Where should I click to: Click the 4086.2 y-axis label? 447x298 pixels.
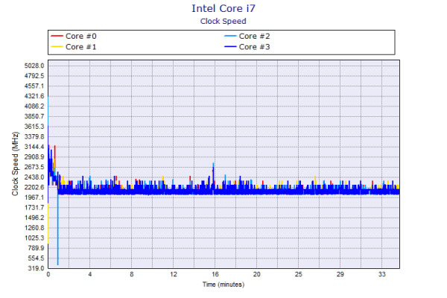pyautogui.click(x=34, y=107)
